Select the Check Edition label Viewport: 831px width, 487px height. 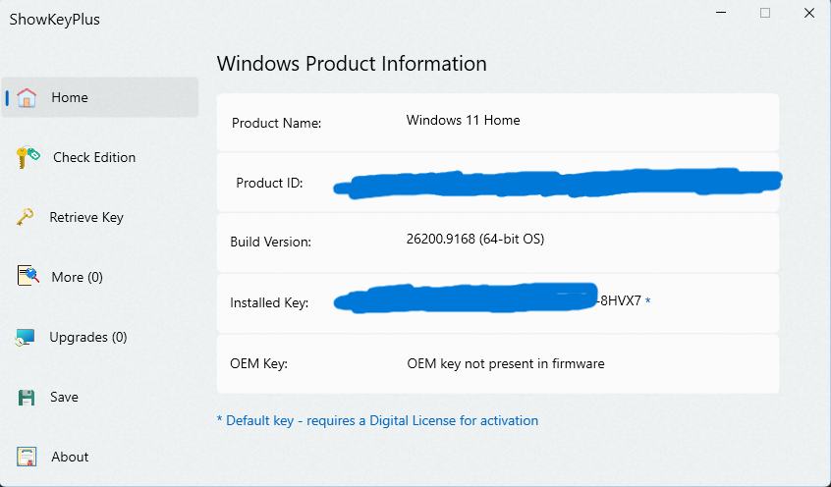(x=94, y=157)
